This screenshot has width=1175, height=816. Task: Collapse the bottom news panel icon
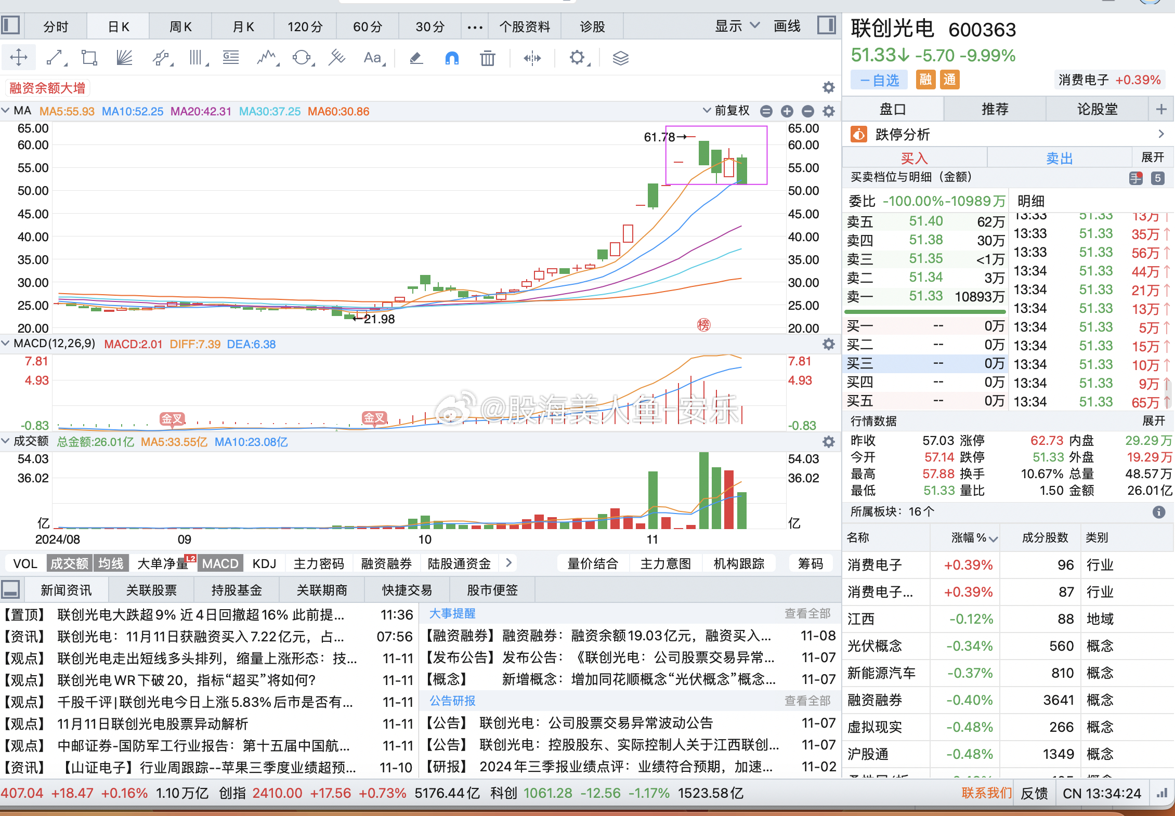coord(10,589)
